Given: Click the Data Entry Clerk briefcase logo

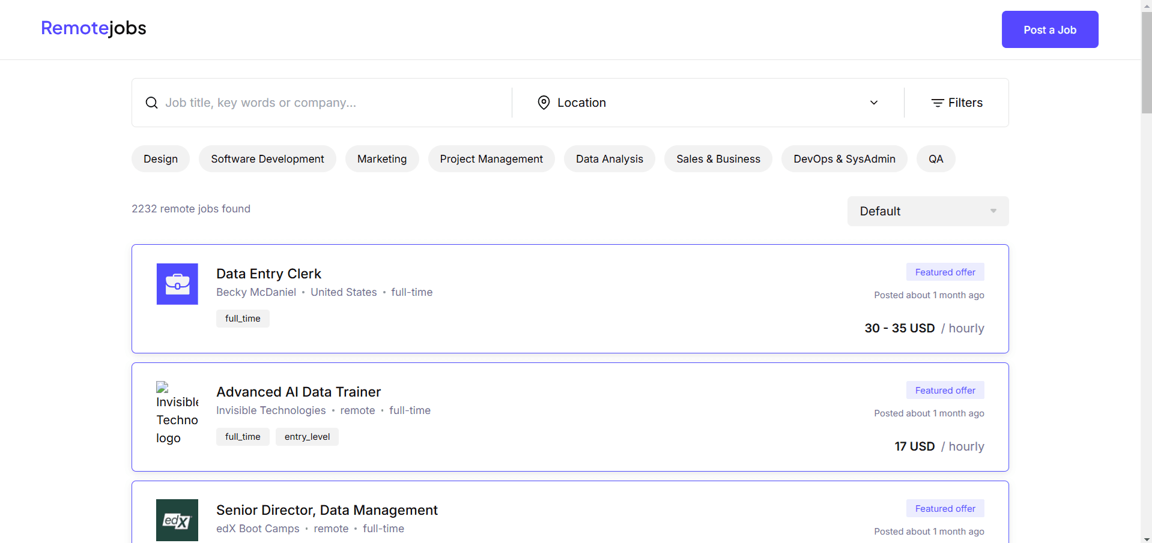Looking at the screenshot, I should pyautogui.click(x=177, y=284).
